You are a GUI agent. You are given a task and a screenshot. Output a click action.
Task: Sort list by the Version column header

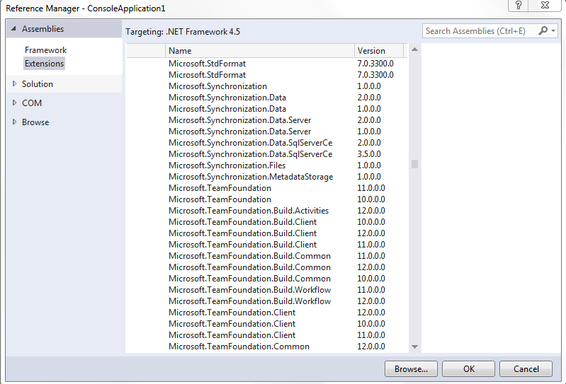pos(379,51)
